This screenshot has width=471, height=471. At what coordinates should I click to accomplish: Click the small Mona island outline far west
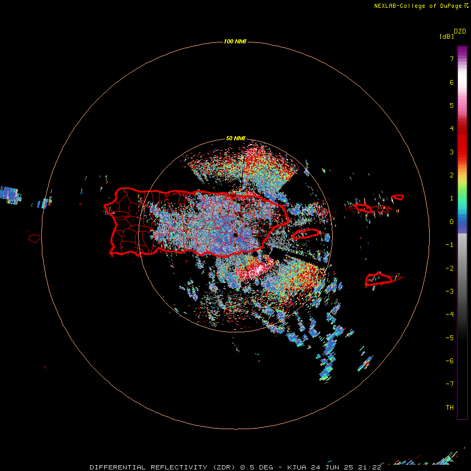[x=35, y=239]
